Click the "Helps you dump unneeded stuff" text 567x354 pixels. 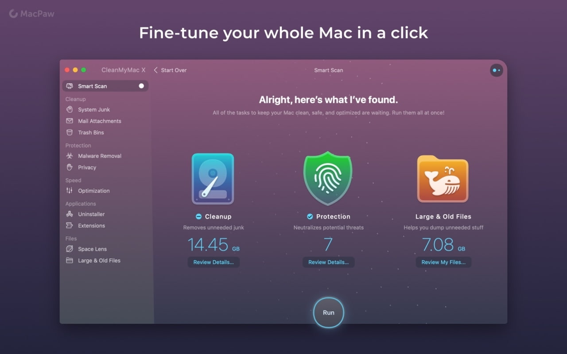[x=443, y=227]
